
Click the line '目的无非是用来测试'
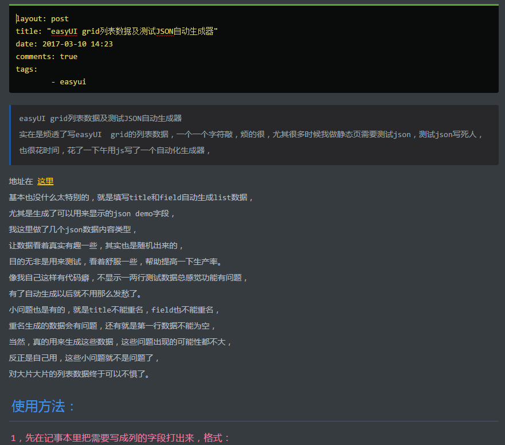(115, 261)
